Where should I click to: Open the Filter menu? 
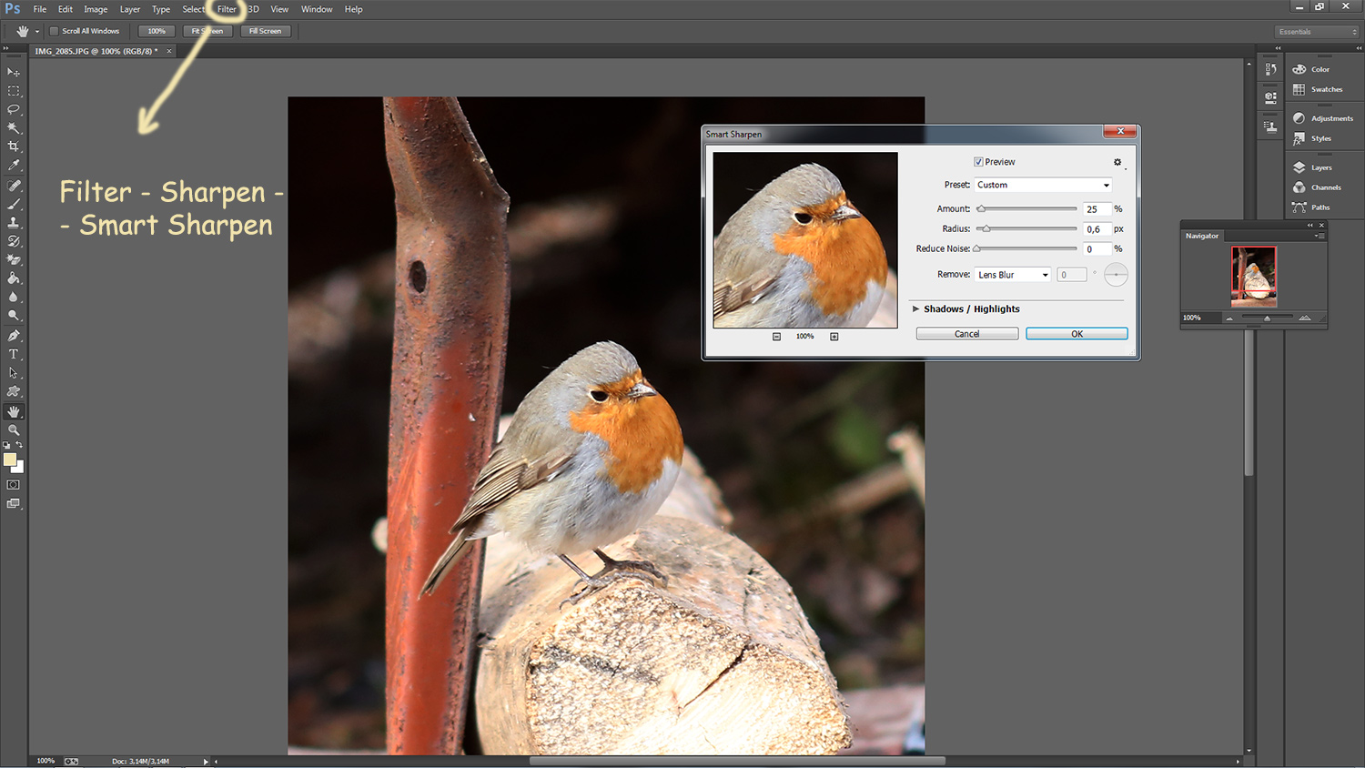click(x=227, y=9)
